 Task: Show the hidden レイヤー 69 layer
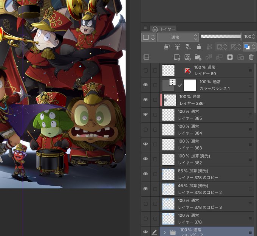point(146,70)
